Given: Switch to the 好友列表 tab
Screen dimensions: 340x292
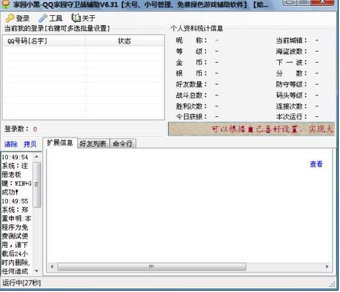Looking at the screenshot, I should 93,143.
